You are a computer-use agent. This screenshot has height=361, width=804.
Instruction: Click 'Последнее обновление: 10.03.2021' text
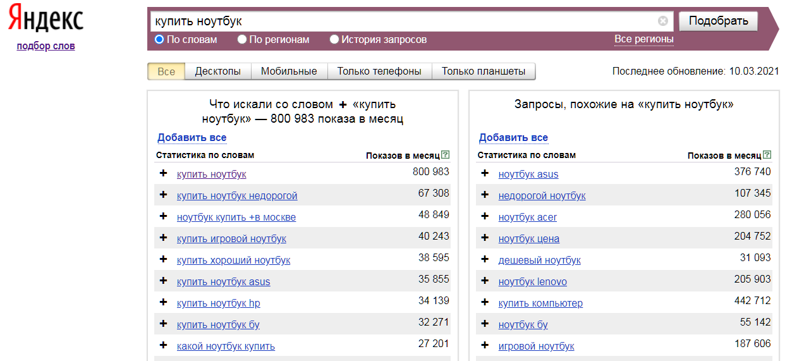click(696, 71)
